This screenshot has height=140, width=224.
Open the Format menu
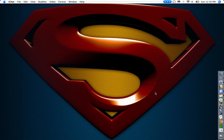click(62, 2)
